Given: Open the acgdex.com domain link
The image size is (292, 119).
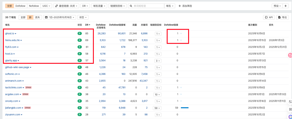Looking at the screenshot, I should pos(12,94).
